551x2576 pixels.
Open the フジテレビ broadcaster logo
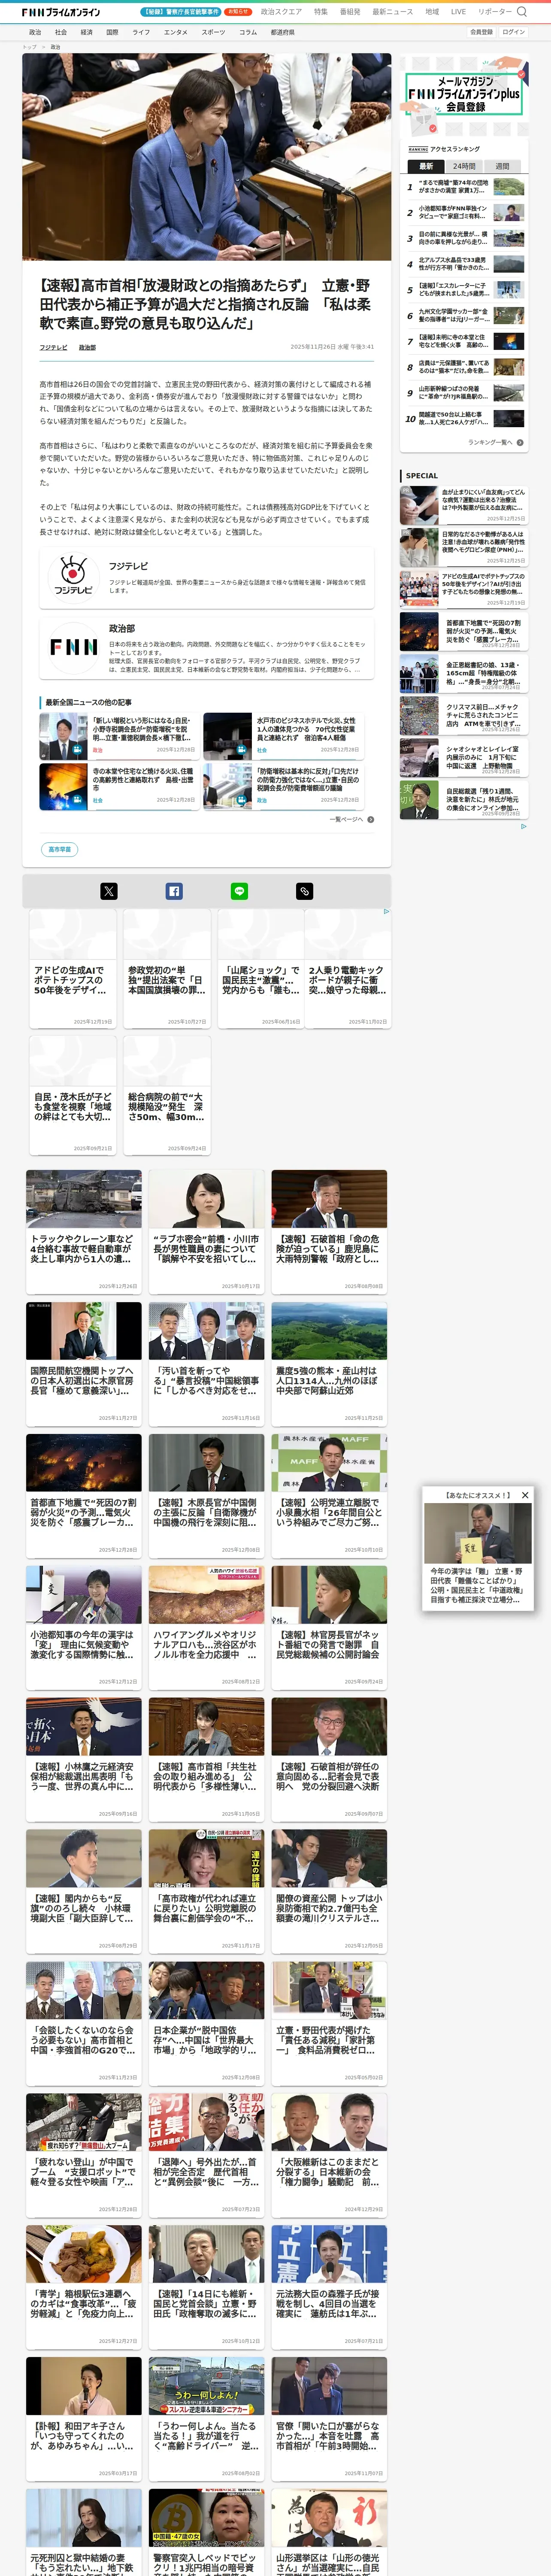pyautogui.click(x=73, y=577)
